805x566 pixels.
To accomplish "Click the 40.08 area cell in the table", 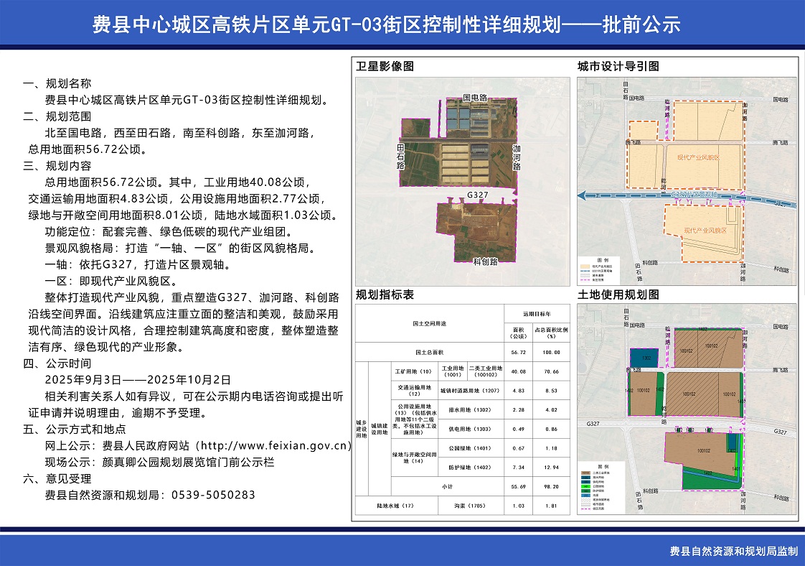I will [x=519, y=371].
